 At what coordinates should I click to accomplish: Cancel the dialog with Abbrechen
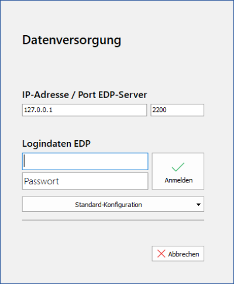tap(178, 253)
